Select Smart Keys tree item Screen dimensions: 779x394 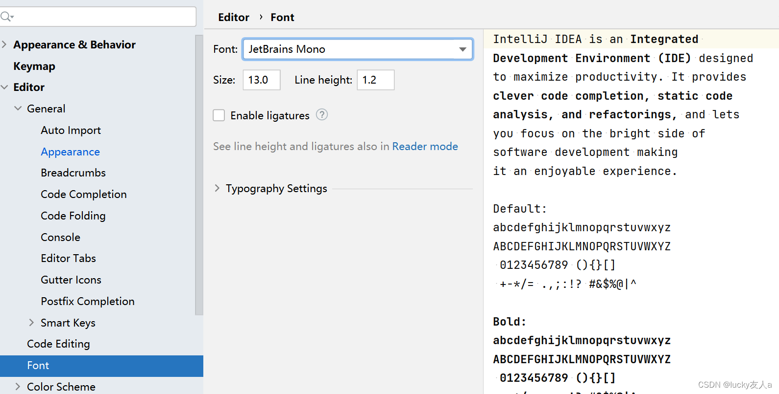click(68, 323)
